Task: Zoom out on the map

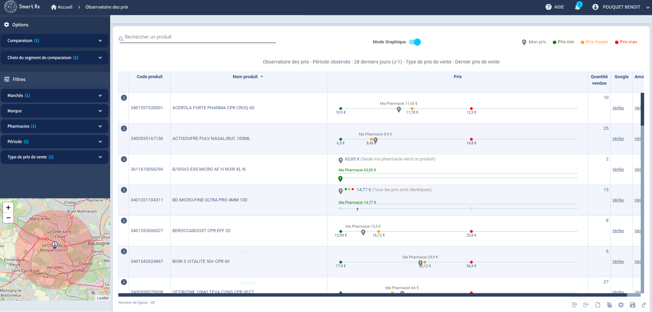Action: click(8, 218)
